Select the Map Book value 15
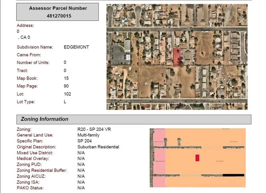This screenshot has height=193, width=266. pos(66,78)
